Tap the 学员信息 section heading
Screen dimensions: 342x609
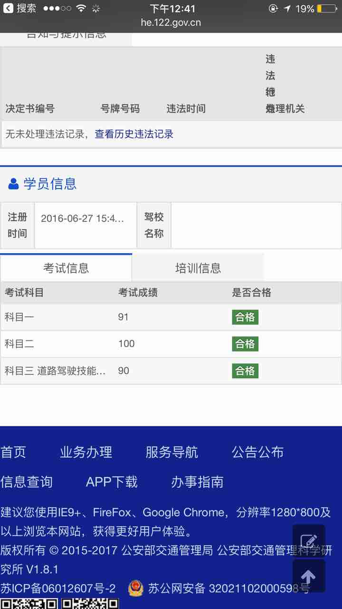[x=50, y=184]
